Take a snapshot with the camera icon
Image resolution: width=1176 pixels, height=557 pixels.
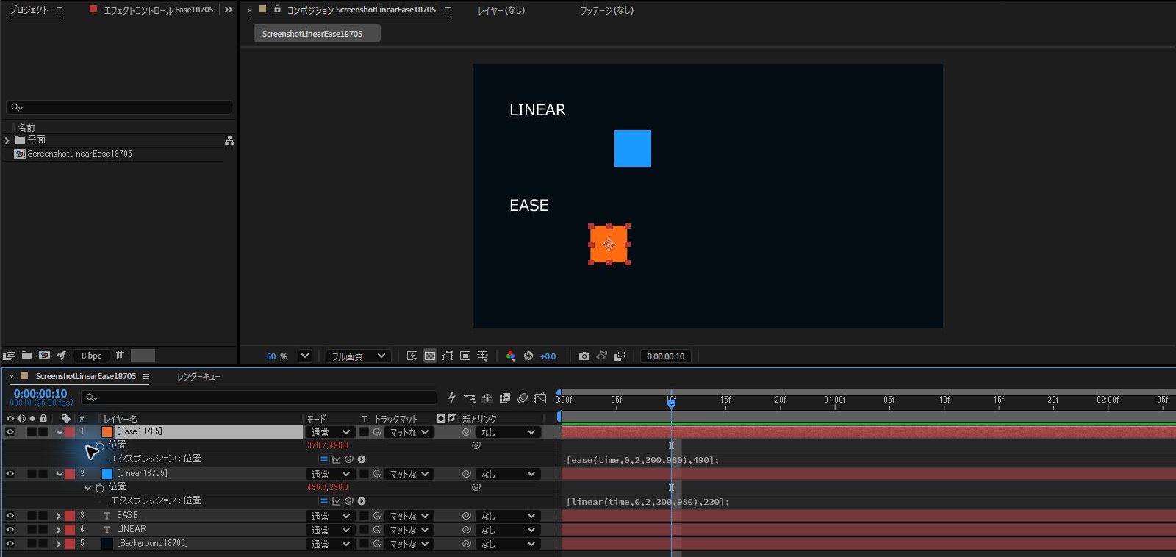(x=584, y=356)
